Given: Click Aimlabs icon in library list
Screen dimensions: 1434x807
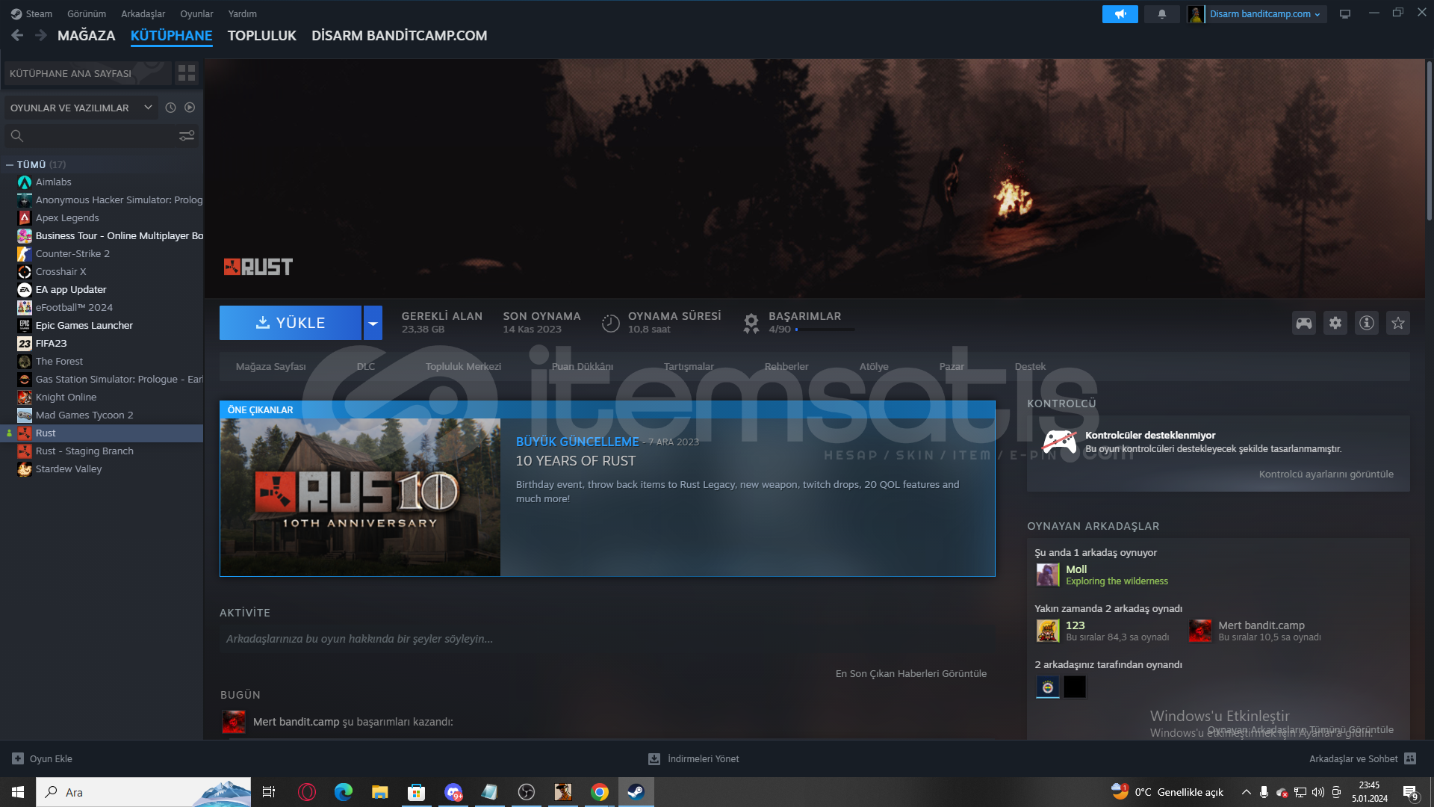Looking at the screenshot, I should click(25, 182).
